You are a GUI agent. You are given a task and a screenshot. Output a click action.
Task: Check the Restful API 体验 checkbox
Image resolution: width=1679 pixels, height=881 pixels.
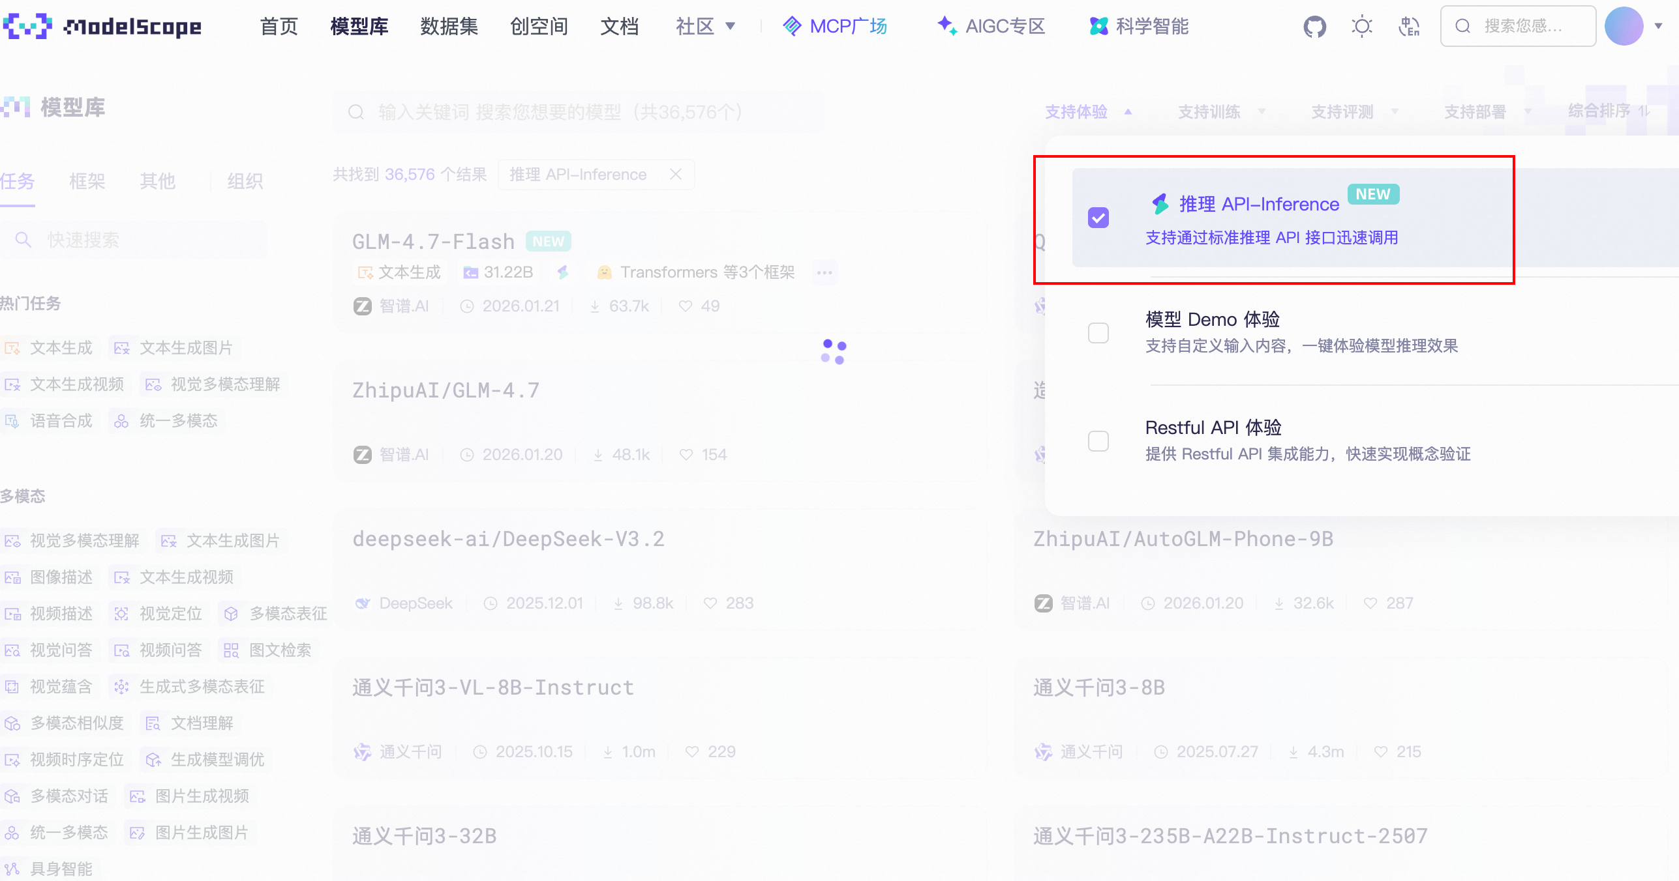(x=1098, y=441)
